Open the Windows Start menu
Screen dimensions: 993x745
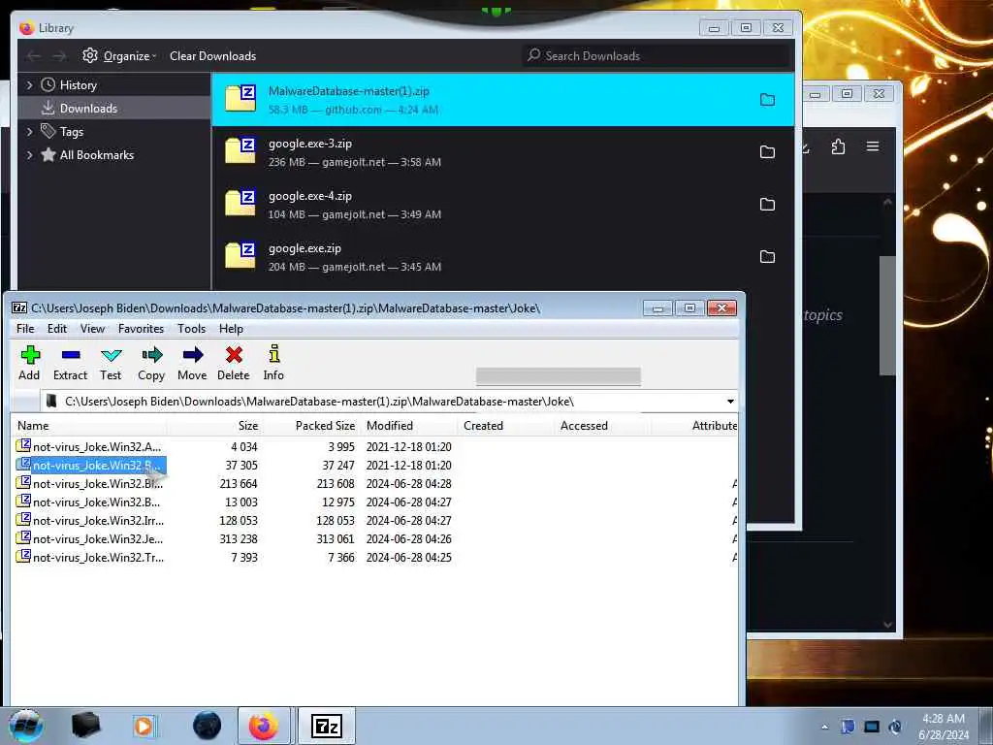click(x=25, y=726)
